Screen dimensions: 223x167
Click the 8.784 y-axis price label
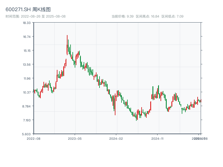27,106
